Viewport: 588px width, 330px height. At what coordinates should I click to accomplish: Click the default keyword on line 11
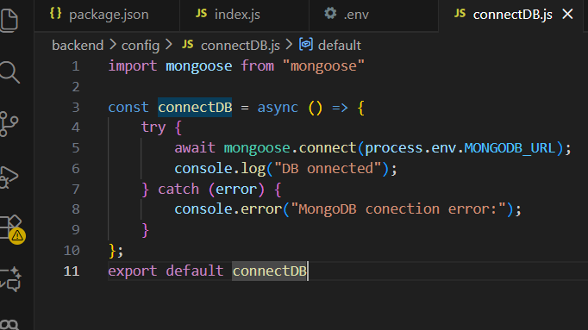click(x=195, y=271)
